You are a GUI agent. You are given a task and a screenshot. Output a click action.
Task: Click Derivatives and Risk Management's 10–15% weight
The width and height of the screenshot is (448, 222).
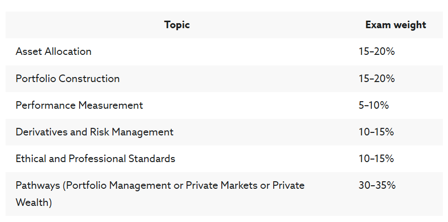point(376,132)
